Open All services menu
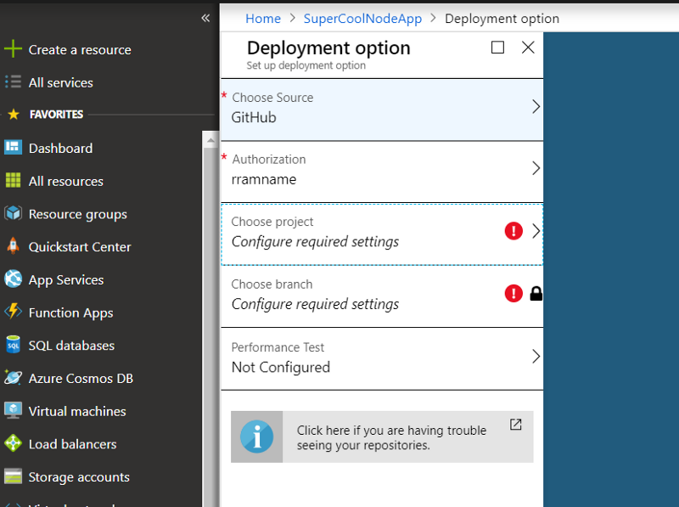This screenshot has height=507, width=679. click(x=60, y=82)
